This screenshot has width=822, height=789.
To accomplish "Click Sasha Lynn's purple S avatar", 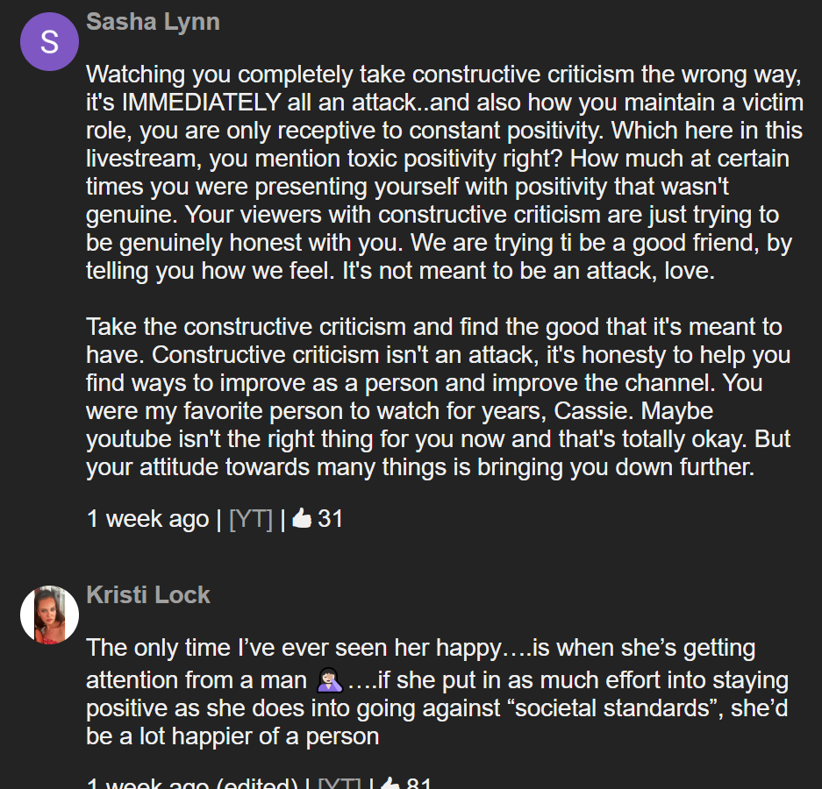I will click(49, 41).
